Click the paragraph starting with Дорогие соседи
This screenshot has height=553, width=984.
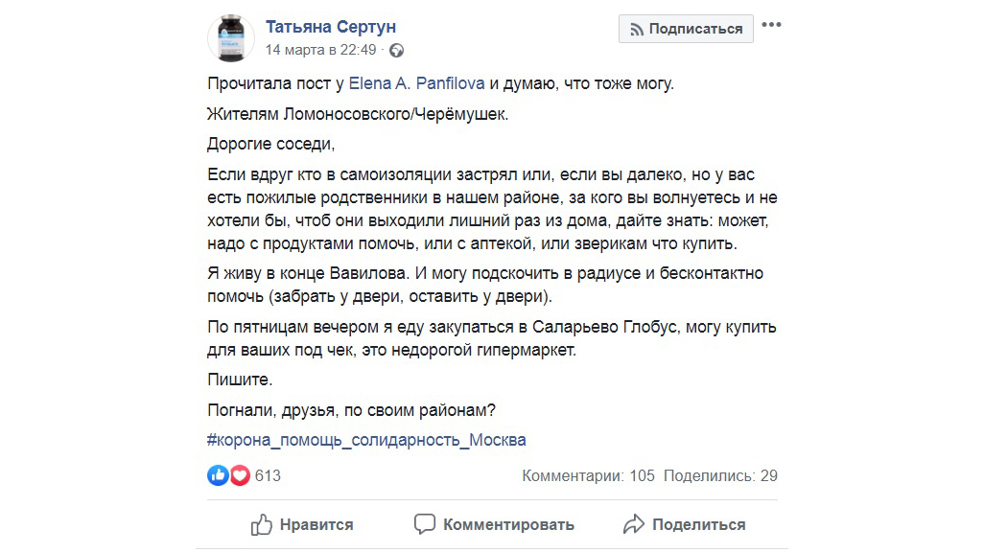click(271, 145)
